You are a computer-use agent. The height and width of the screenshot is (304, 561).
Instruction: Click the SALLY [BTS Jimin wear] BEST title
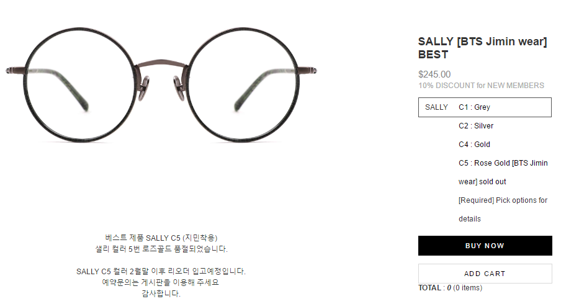[482, 48]
